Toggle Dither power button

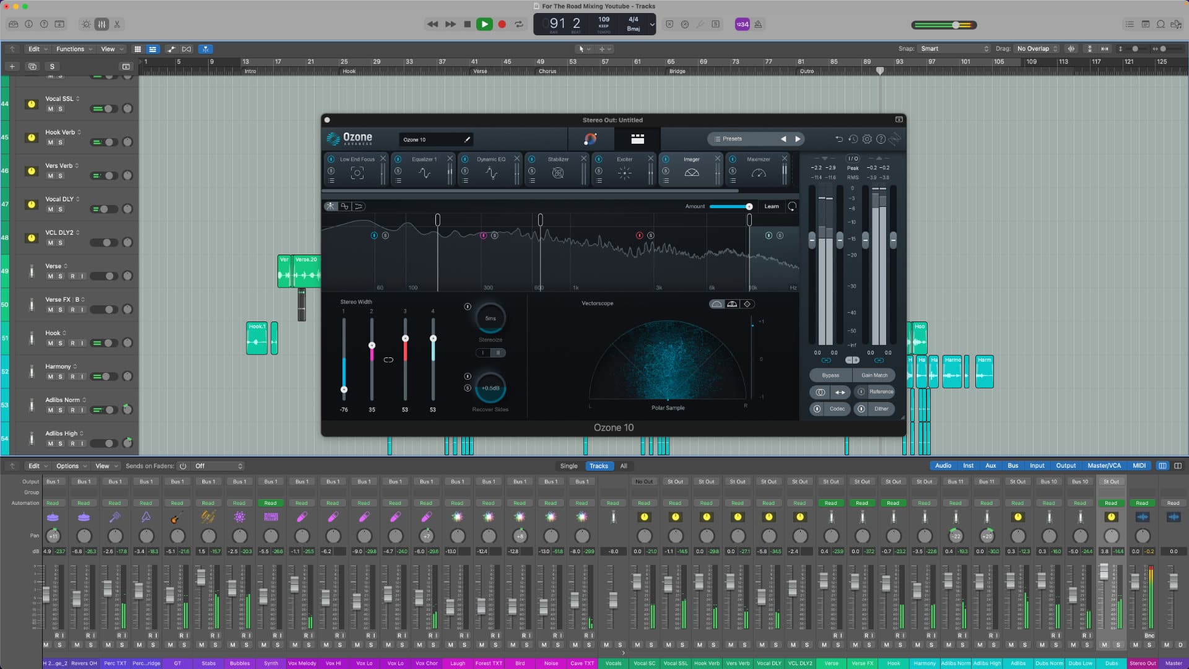[x=861, y=409]
